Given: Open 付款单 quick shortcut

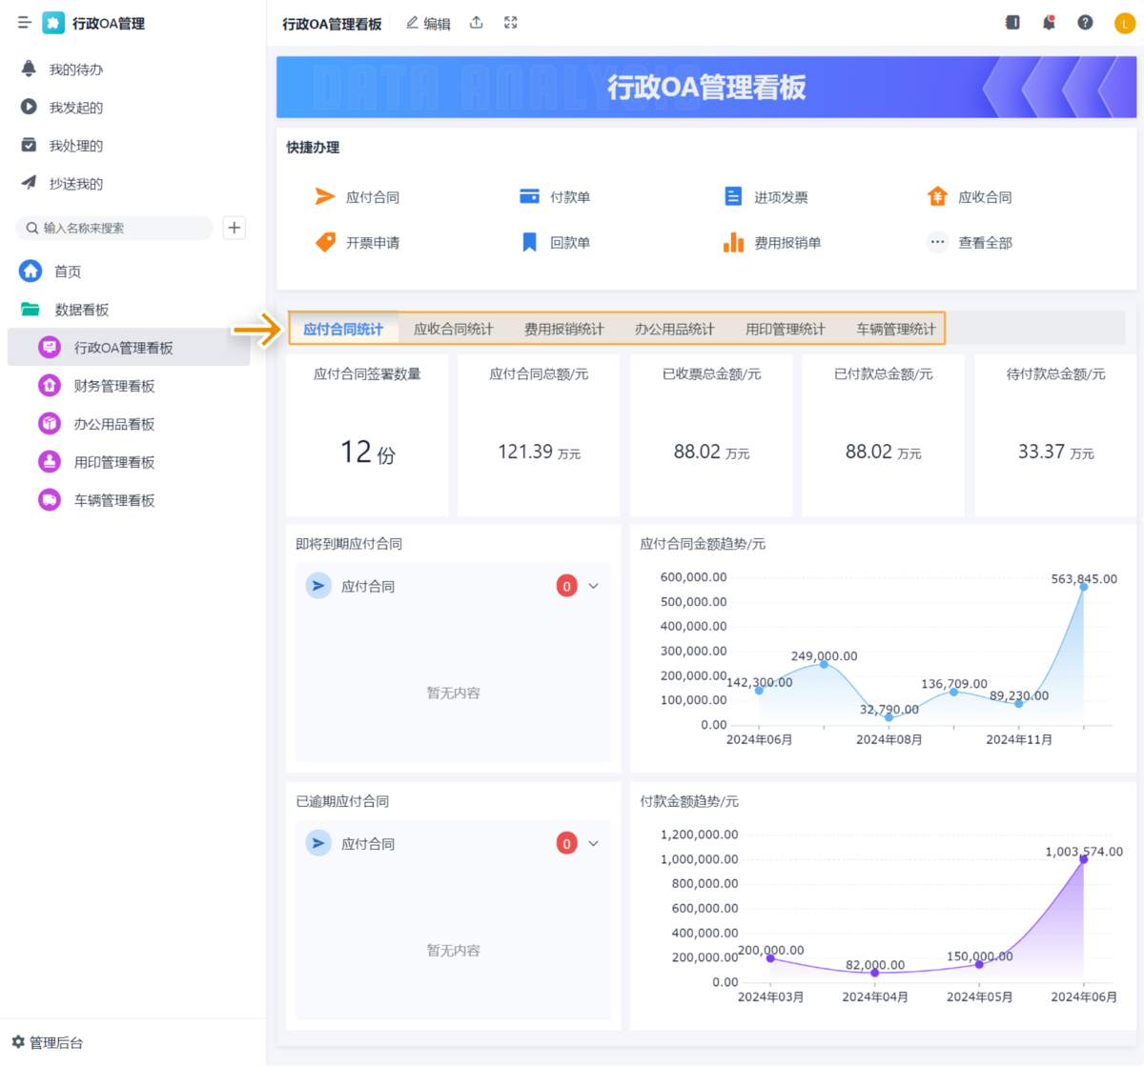Looking at the screenshot, I should coord(555,197).
